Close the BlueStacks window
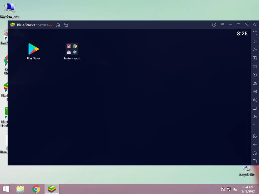 (x=247, y=25)
